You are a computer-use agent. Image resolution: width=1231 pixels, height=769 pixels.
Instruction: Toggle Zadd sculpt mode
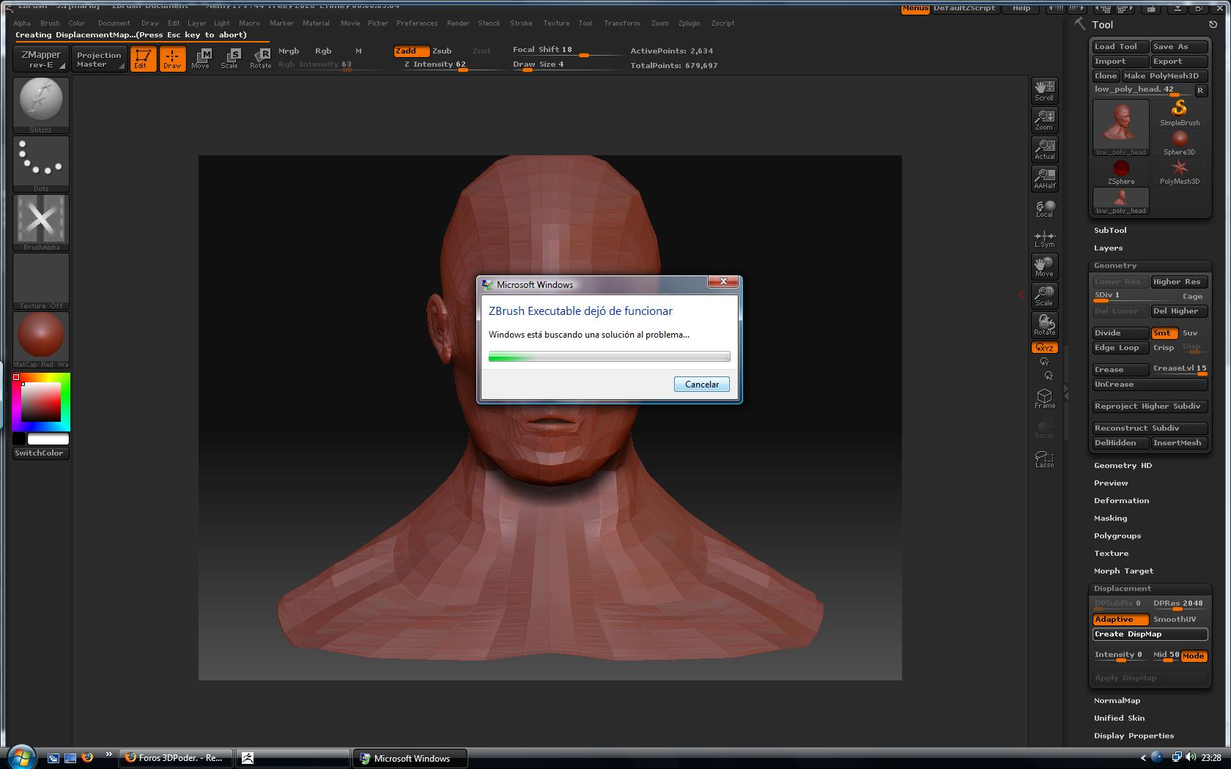pyautogui.click(x=411, y=51)
